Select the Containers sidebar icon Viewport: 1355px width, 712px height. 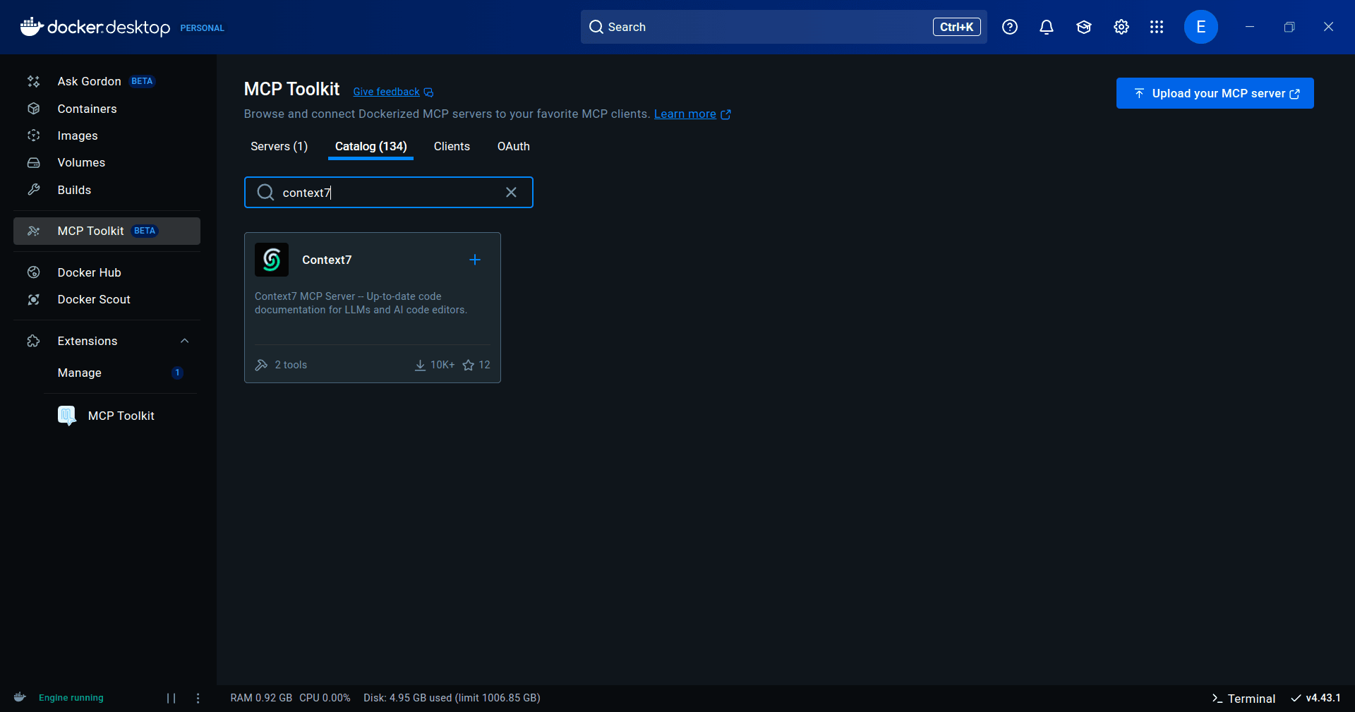coord(34,109)
